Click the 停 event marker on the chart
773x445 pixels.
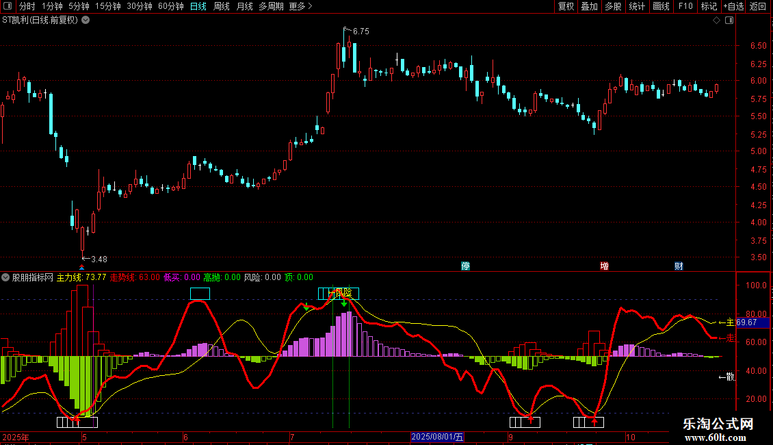tap(466, 266)
